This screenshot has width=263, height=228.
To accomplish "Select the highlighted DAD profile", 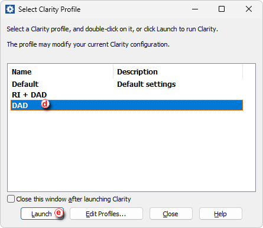I will (126, 105).
